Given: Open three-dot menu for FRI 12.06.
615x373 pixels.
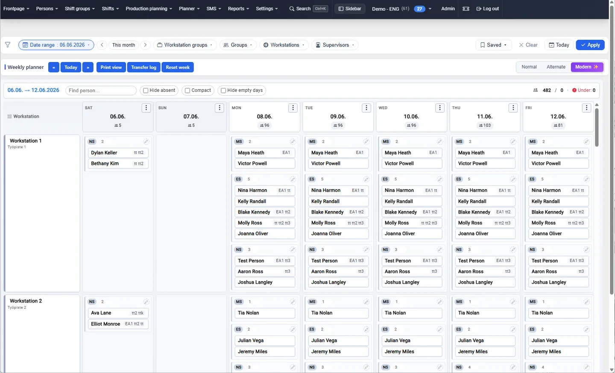Looking at the screenshot, I should click(x=587, y=108).
